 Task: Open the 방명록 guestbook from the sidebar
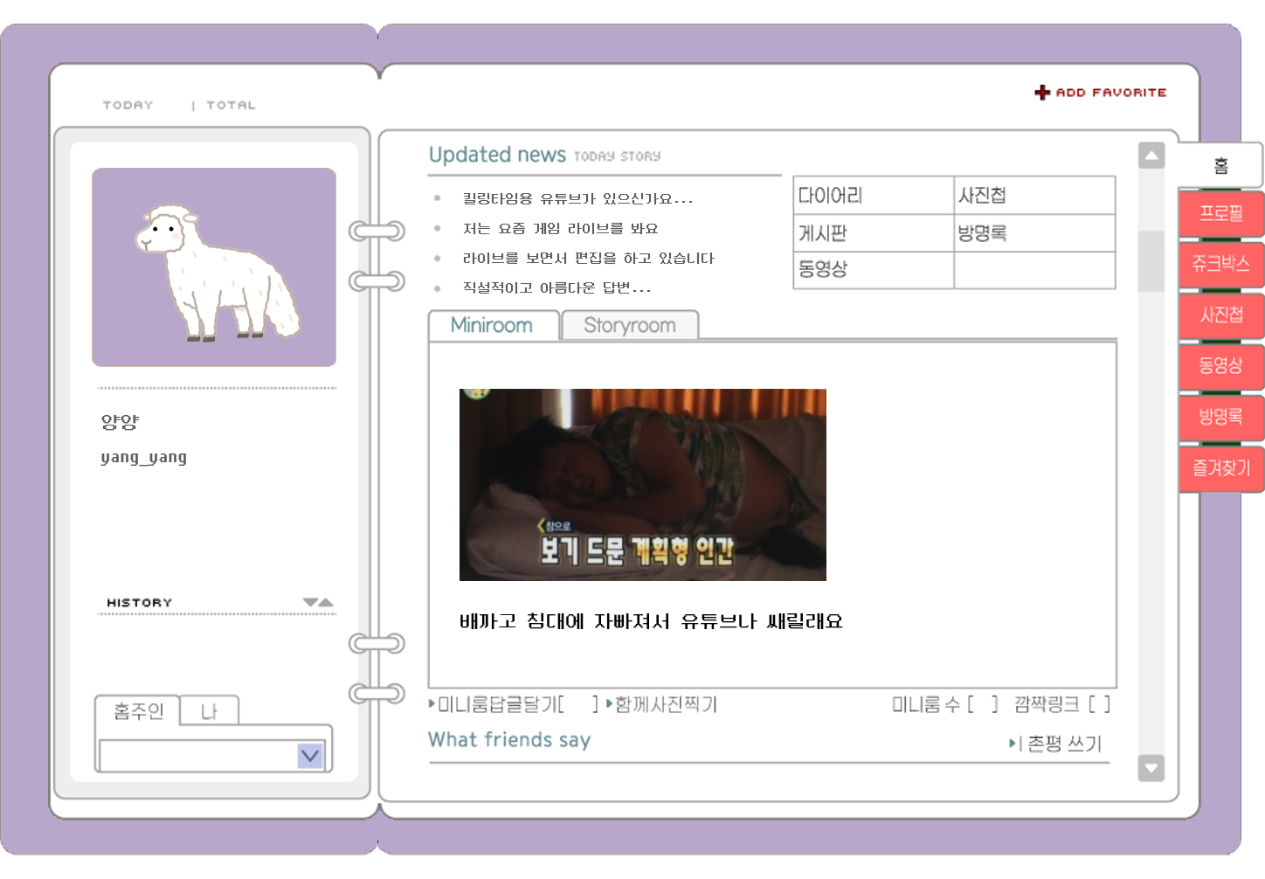click(x=1220, y=417)
